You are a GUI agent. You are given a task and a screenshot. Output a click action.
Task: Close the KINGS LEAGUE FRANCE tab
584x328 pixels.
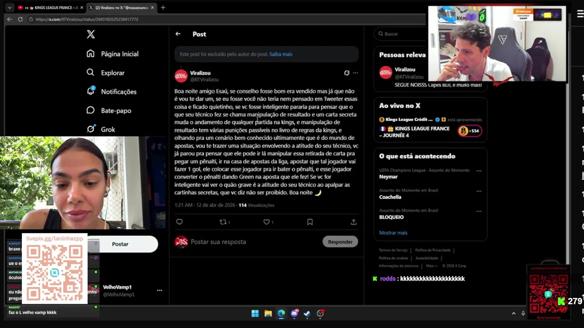coord(81,7)
